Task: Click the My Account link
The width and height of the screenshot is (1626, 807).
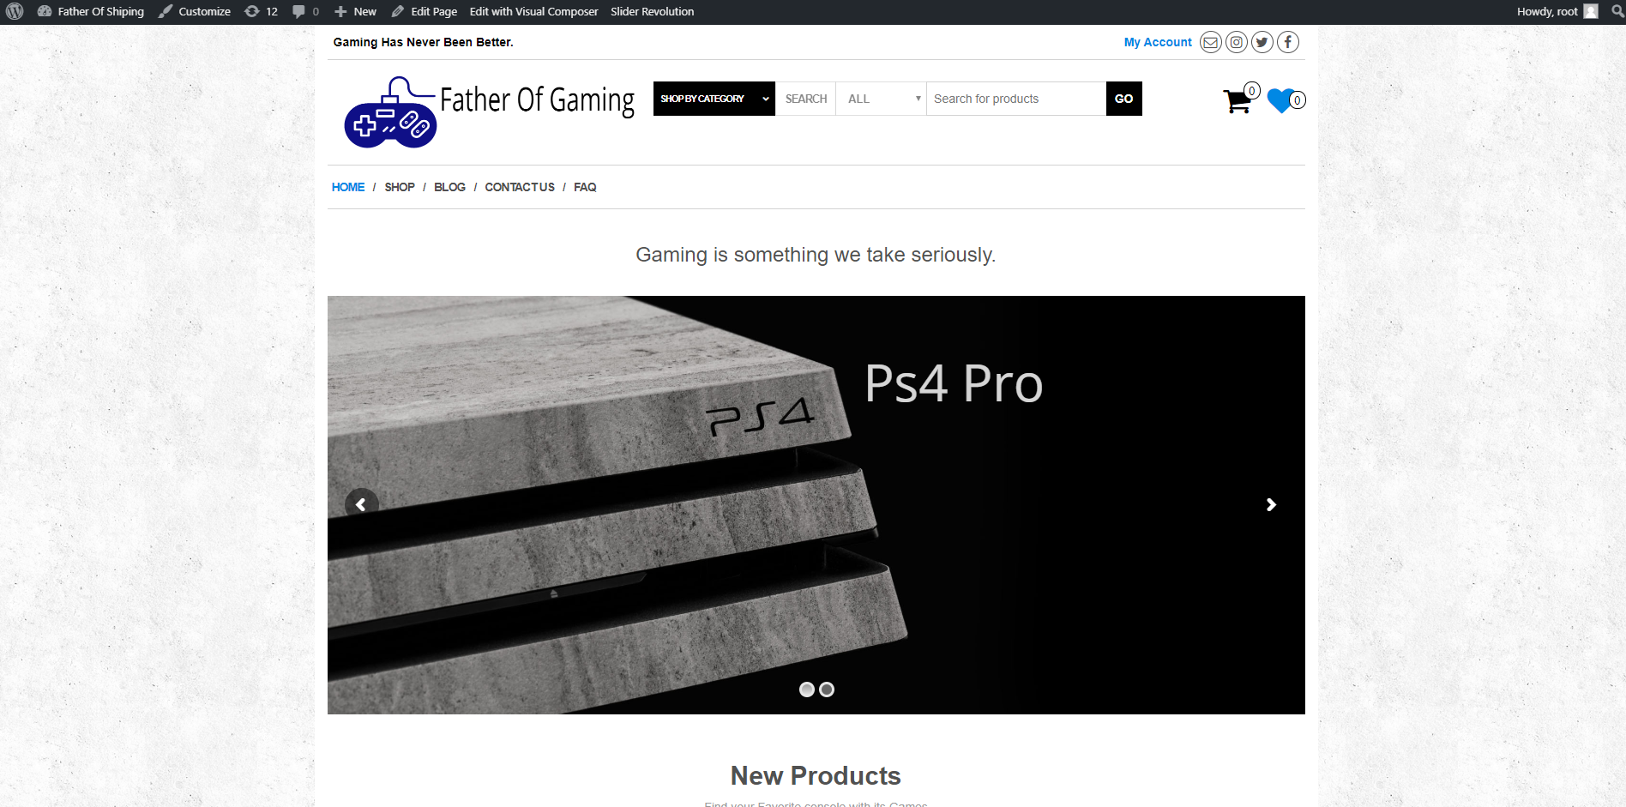Action: click(x=1157, y=41)
